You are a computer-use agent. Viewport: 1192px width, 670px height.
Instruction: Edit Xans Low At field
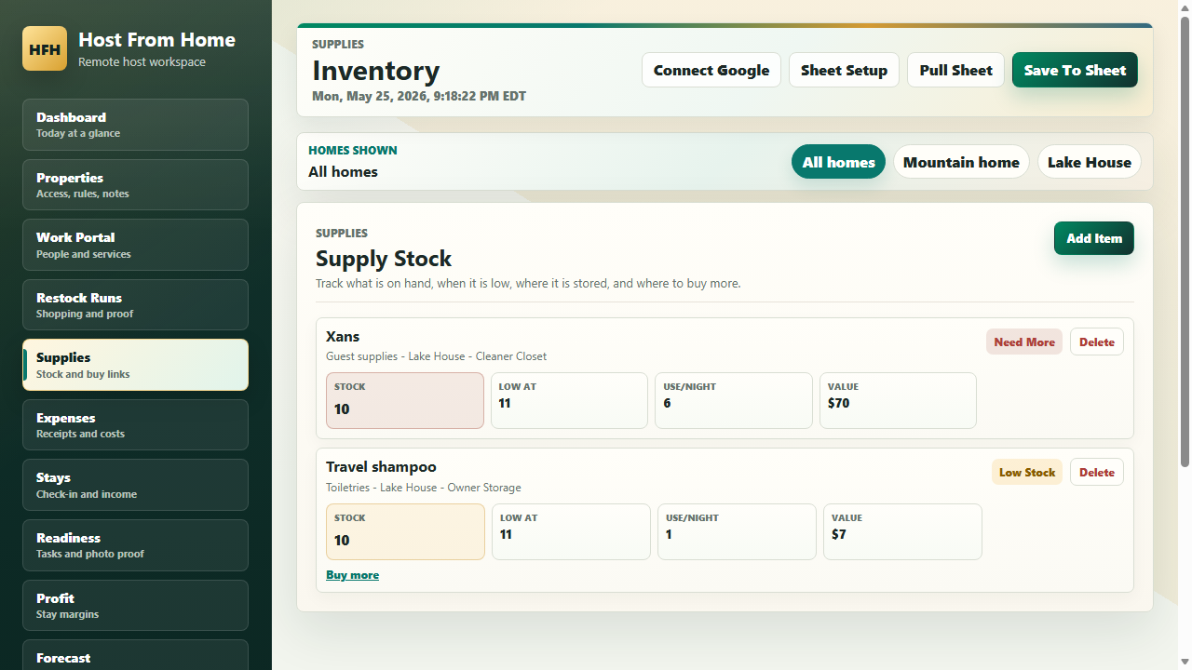[x=569, y=401]
